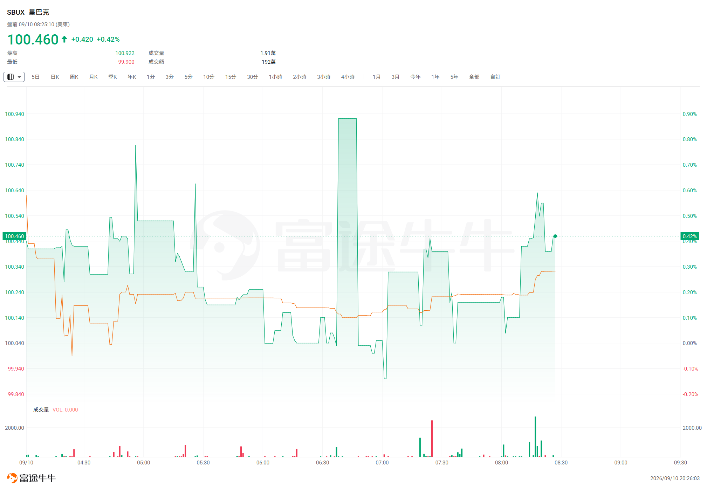The image size is (707, 490).
Task: Select the 1小時 interval
Action: tap(275, 77)
